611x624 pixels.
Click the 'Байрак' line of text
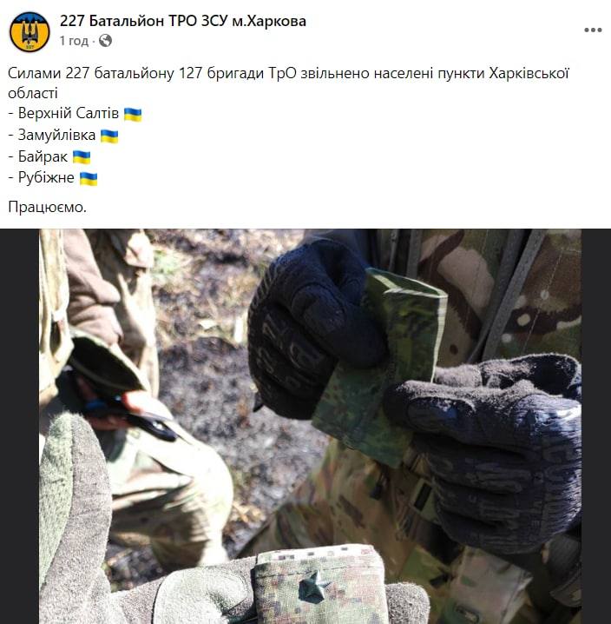click(38, 156)
